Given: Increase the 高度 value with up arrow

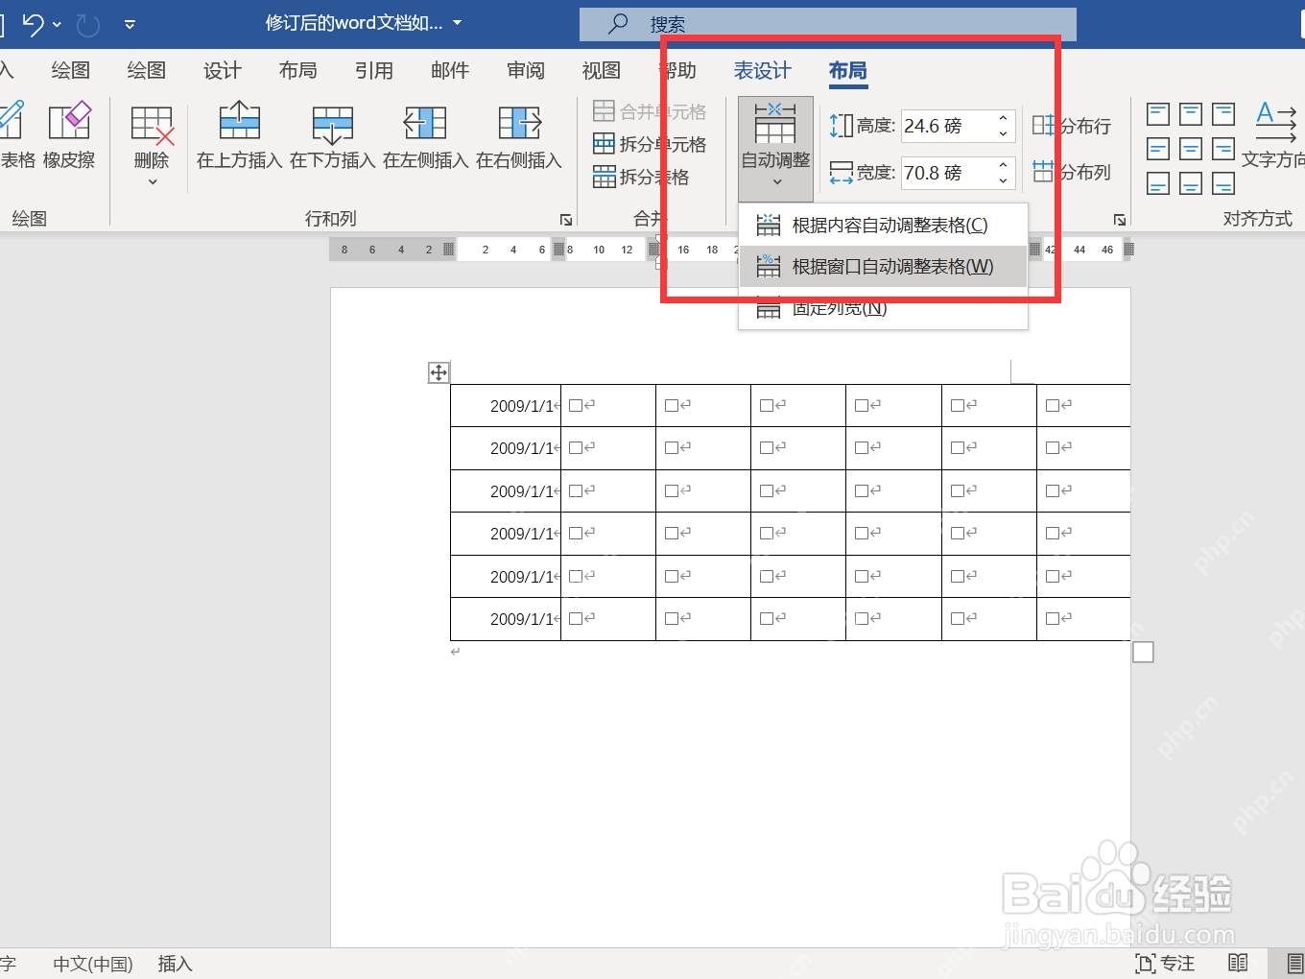Looking at the screenshot, I should pyautogui.click(x=1003, y=119).
